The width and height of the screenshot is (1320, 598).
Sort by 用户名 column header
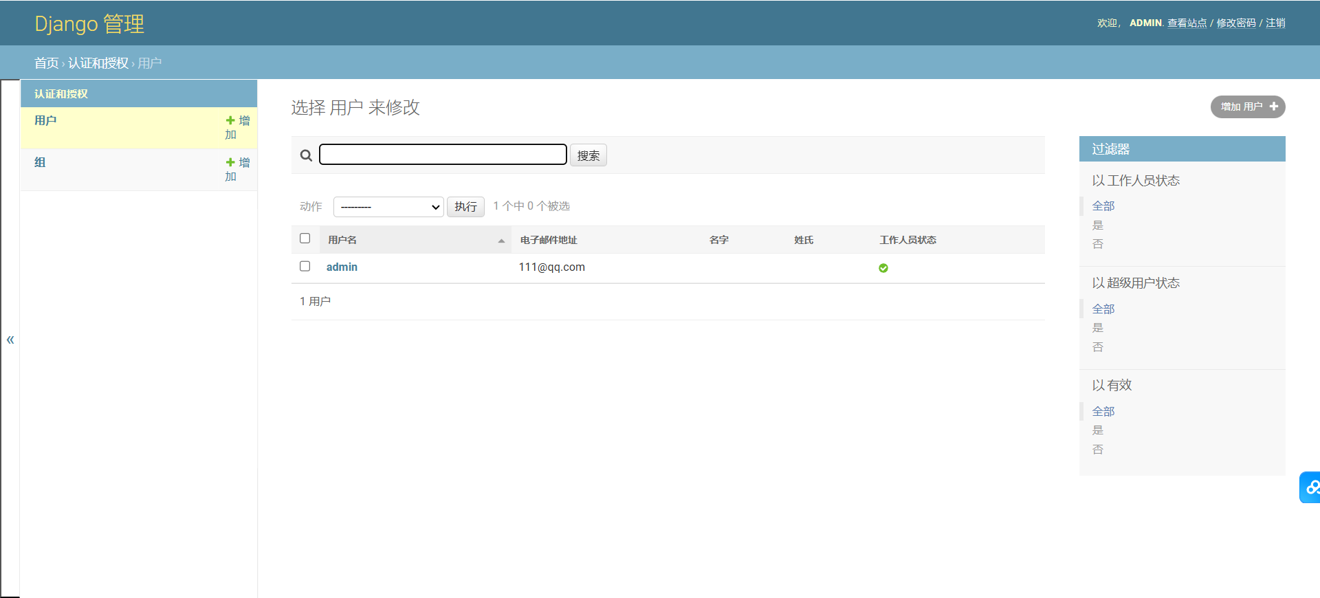pos(342,240)
